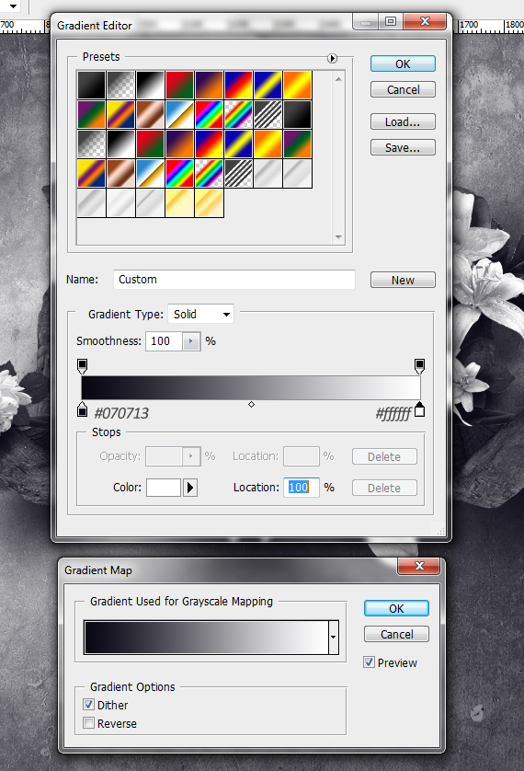This screenshot has width=524, height=771.
Task: Select the right opacity stop above gradient bar
Action: click(x=419, y=366)
